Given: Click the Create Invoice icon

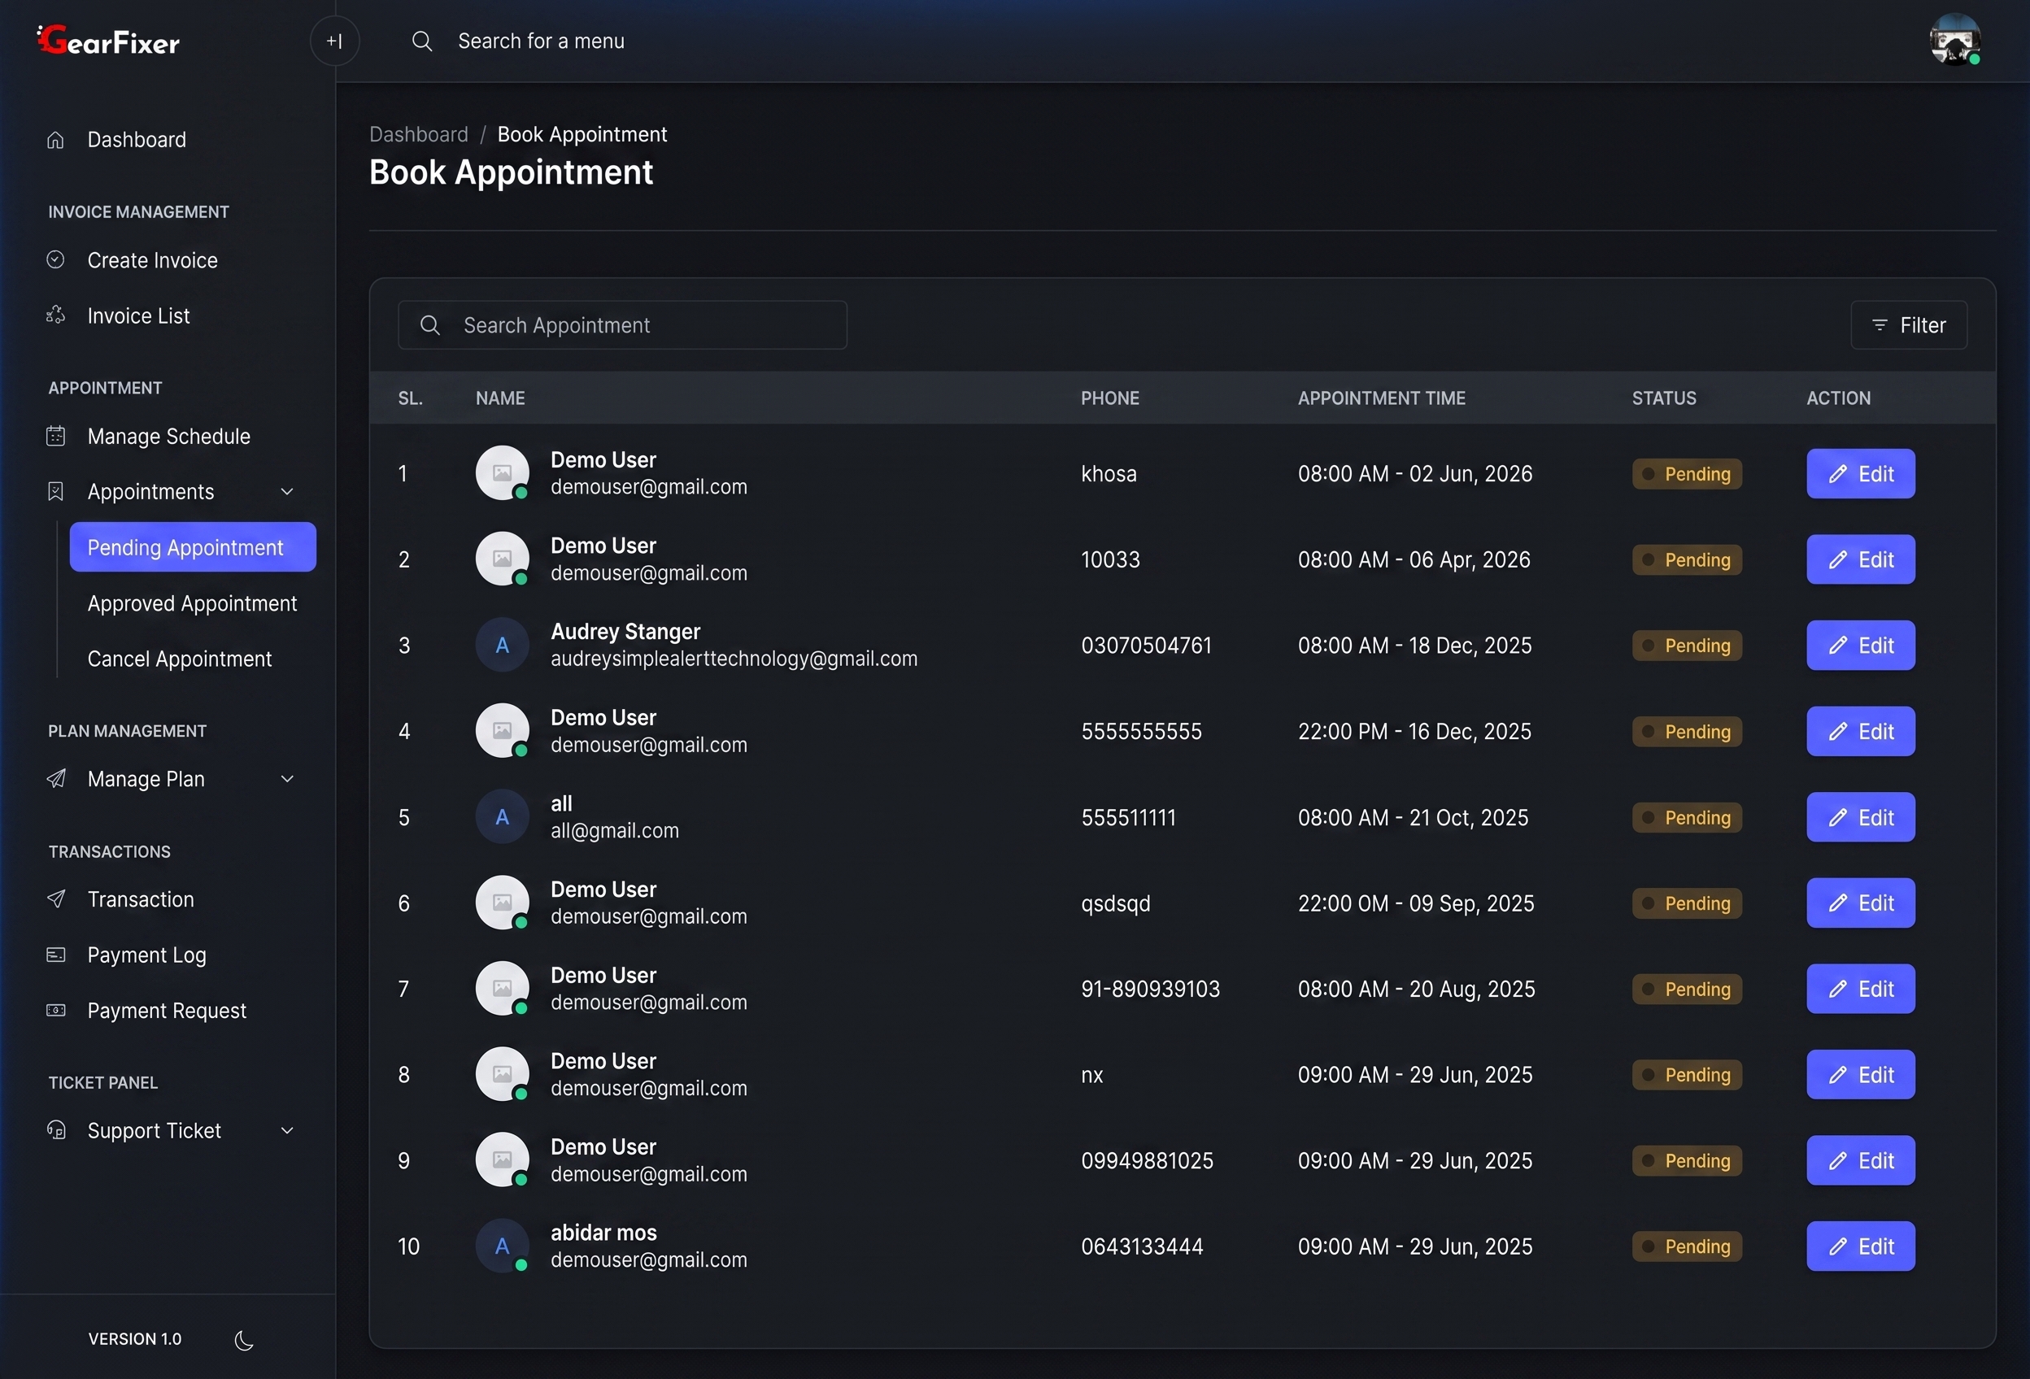Looking at the screenshot, I should (x=56, y=260).
